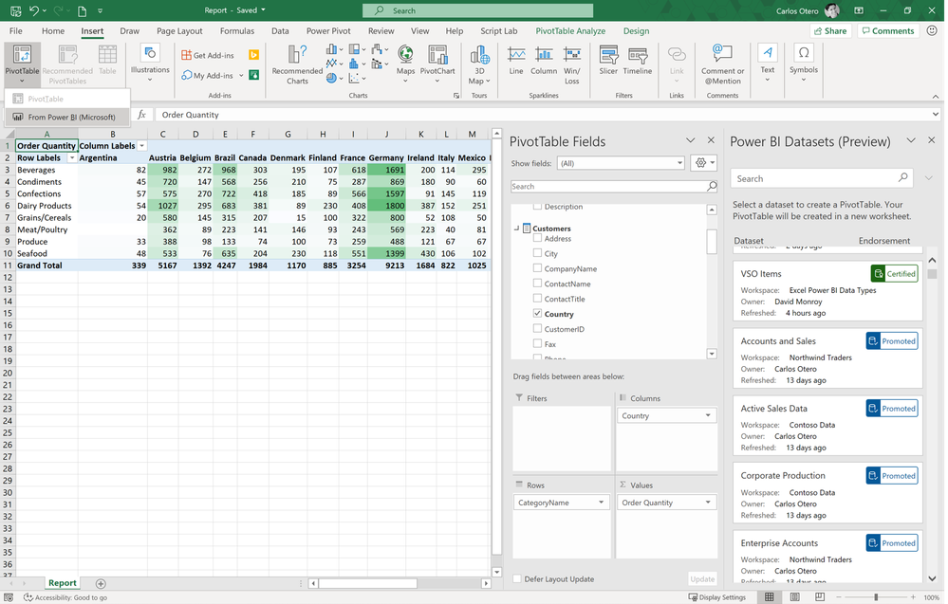Open the Report sheet tab
Screen dimensions: 948x604
[63, 583]
